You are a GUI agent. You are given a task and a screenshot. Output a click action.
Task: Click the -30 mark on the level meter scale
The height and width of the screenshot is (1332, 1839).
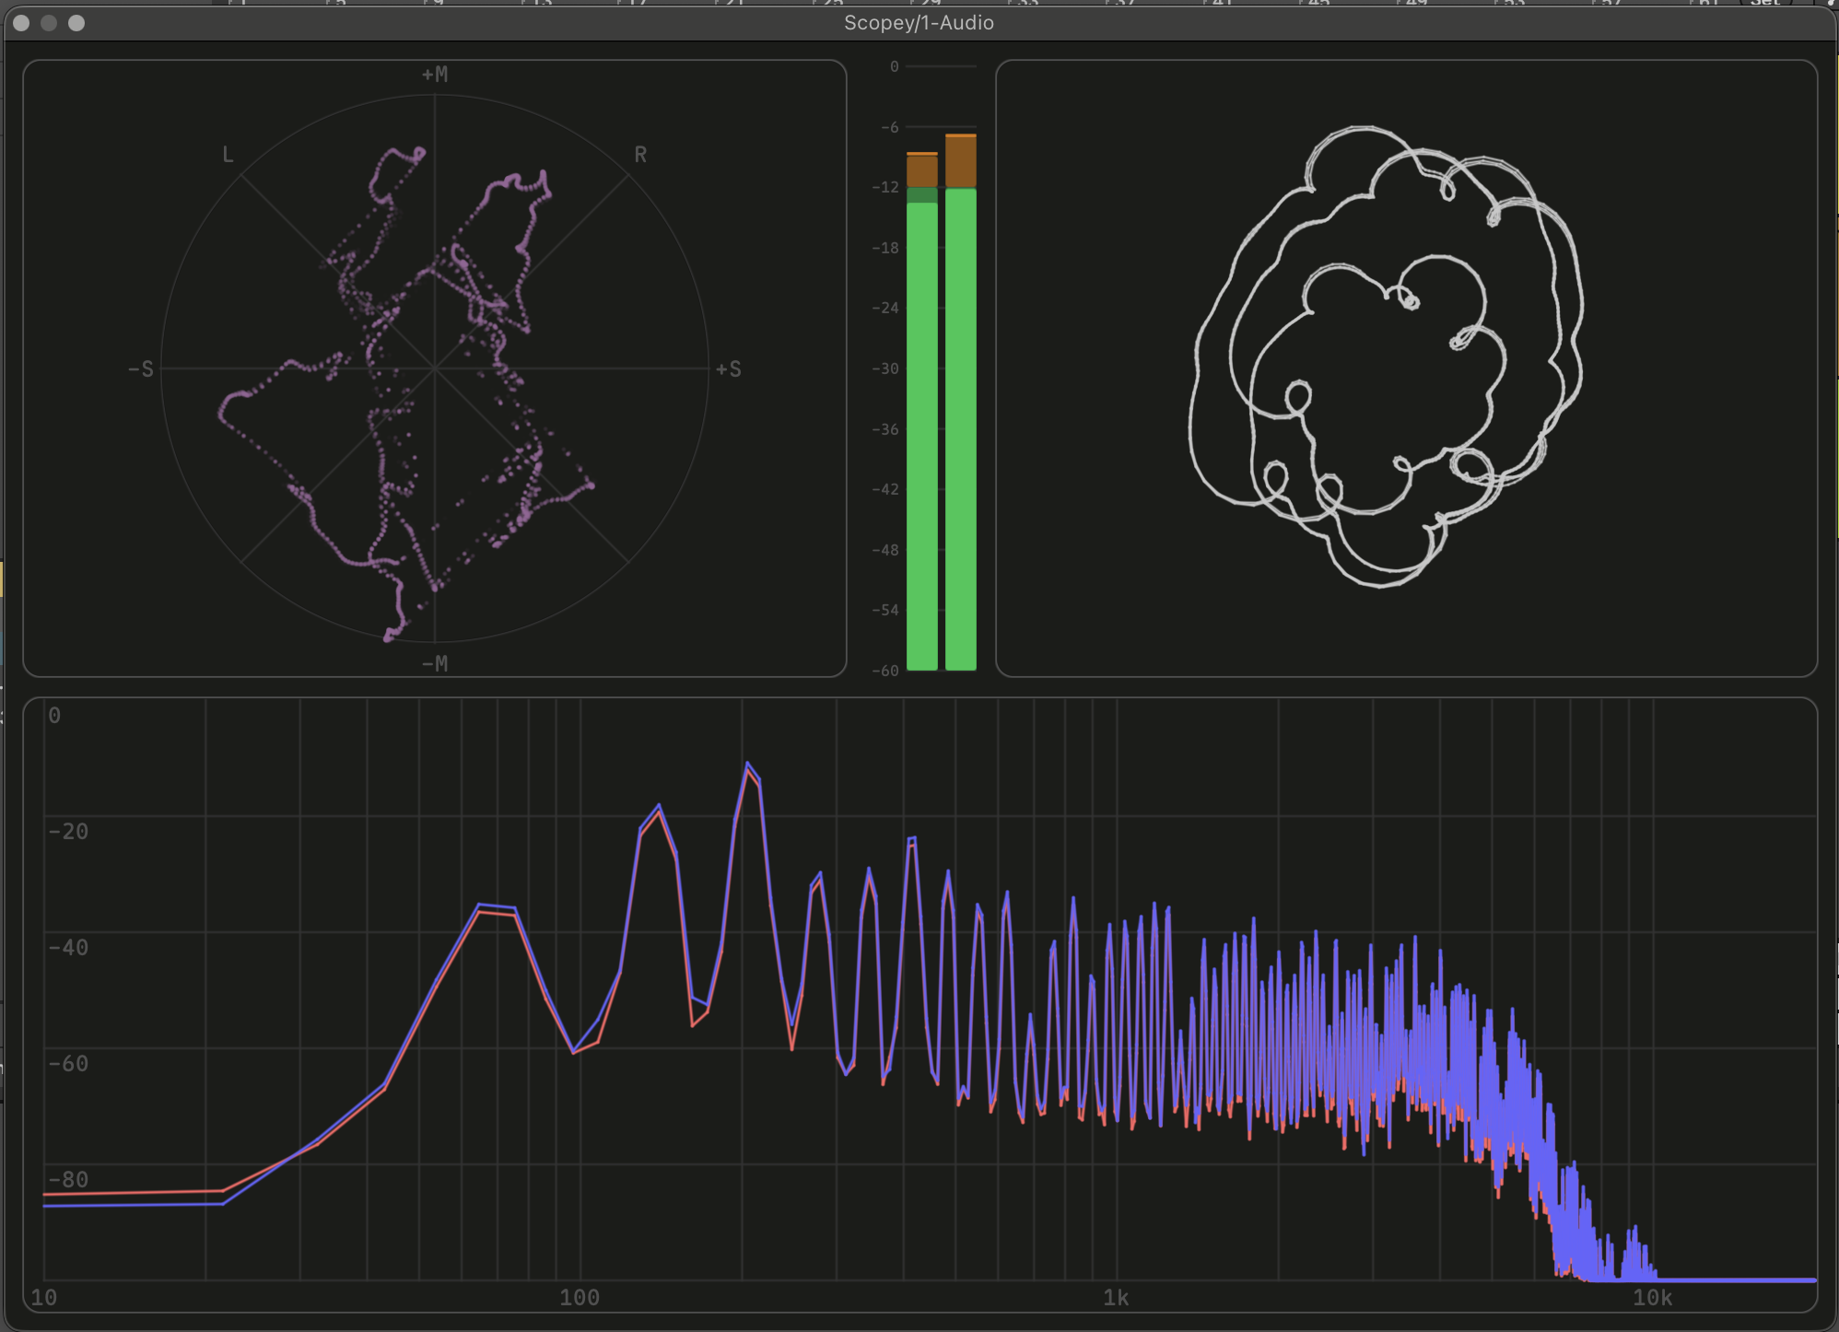[x=885, y=368]
